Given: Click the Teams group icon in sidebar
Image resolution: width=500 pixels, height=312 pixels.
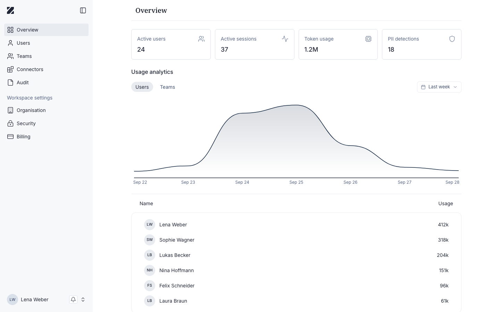Looking at the screenshot, I should (10, 56).
